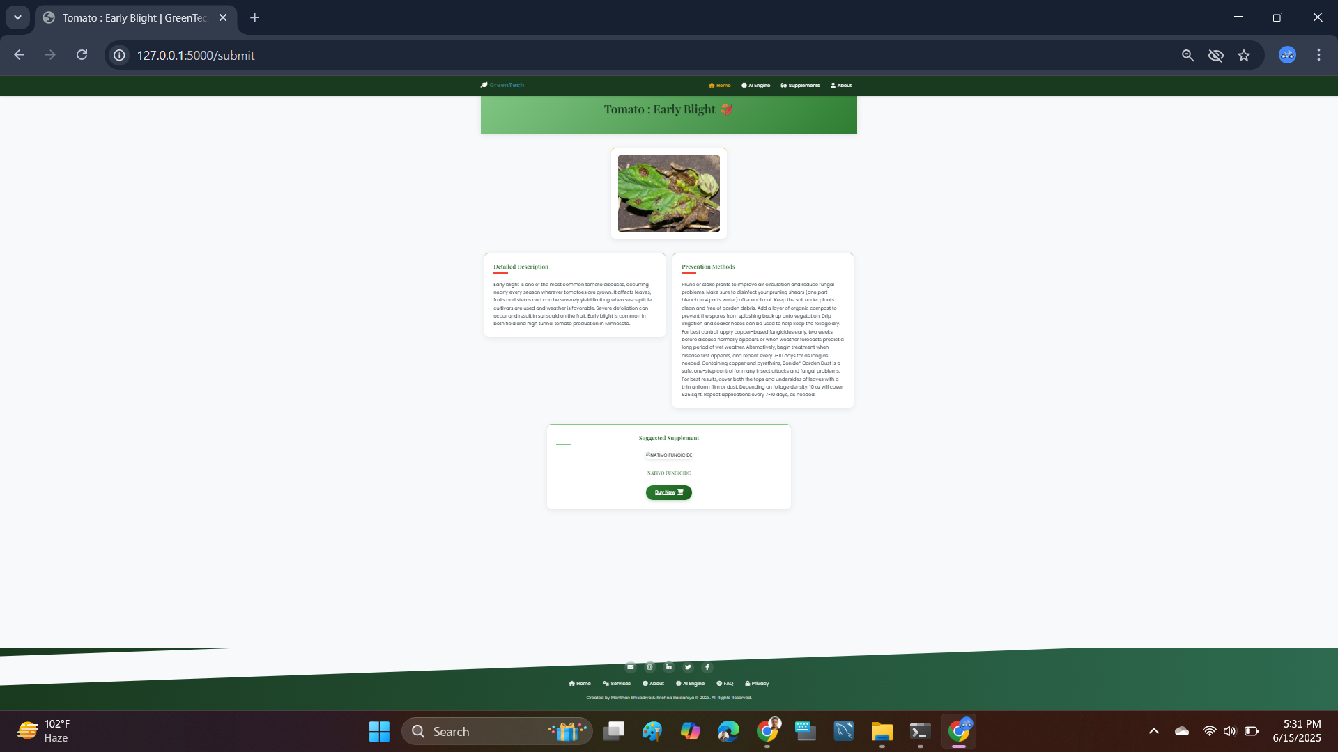Open Supplements in top navbar
Viewport: 1338px width, 752px height.
(800, 86)
